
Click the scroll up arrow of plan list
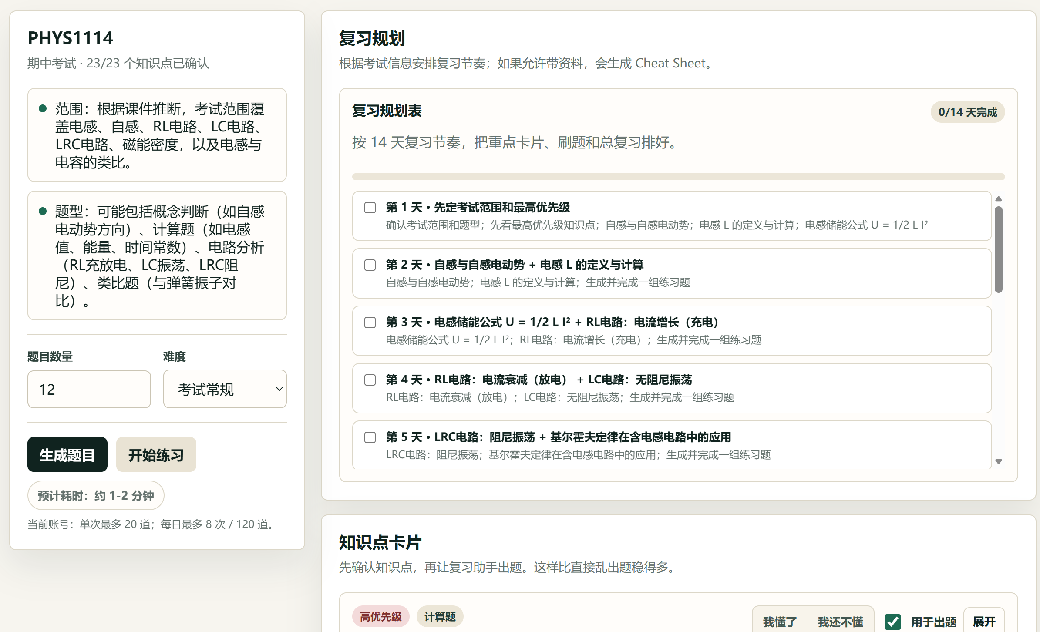[999, 199]
